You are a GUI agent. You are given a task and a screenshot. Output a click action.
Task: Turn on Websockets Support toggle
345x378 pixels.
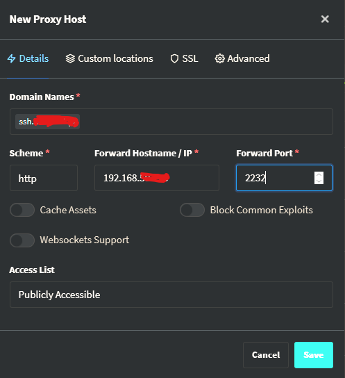point(22,240)
